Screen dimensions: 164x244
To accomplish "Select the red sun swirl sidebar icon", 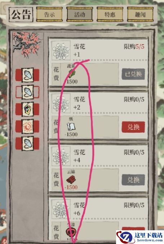I will [27, 127].
